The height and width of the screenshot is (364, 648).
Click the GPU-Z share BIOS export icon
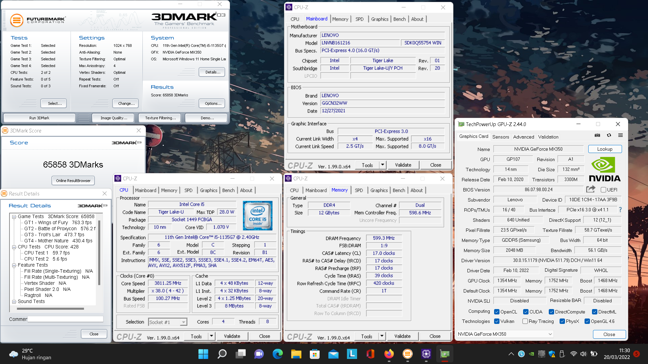[591, 189]
